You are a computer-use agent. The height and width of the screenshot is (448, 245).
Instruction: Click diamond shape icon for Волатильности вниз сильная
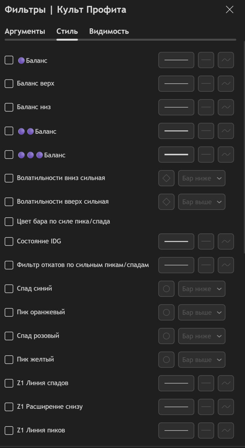166,178
